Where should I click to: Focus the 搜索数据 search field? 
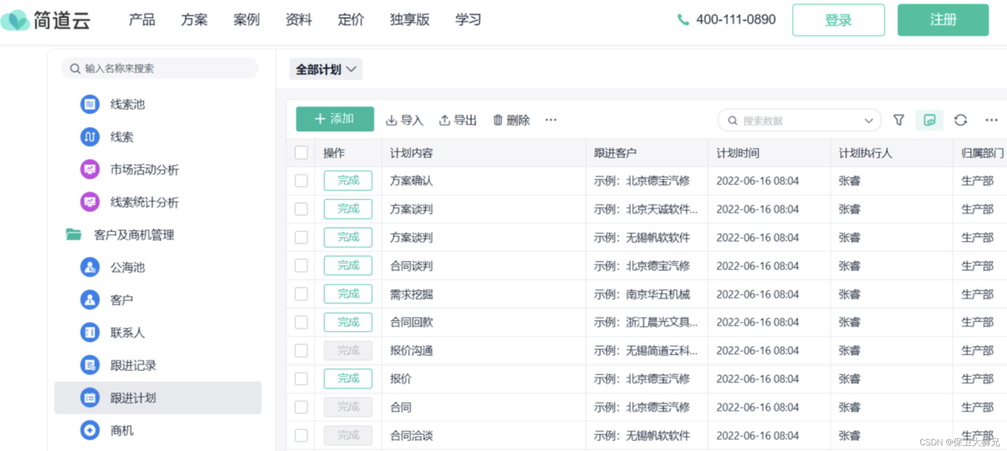pos(799,121)
